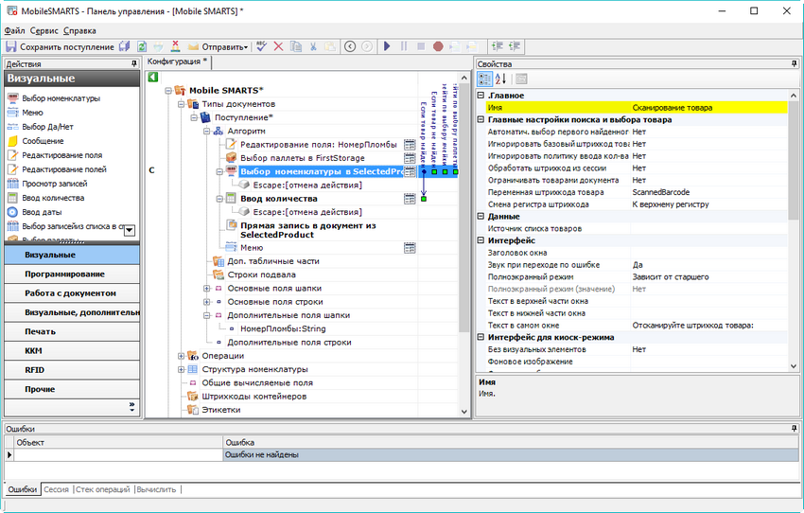
Task: Switch to the Стек операций tab
Action: coord(102,489)
